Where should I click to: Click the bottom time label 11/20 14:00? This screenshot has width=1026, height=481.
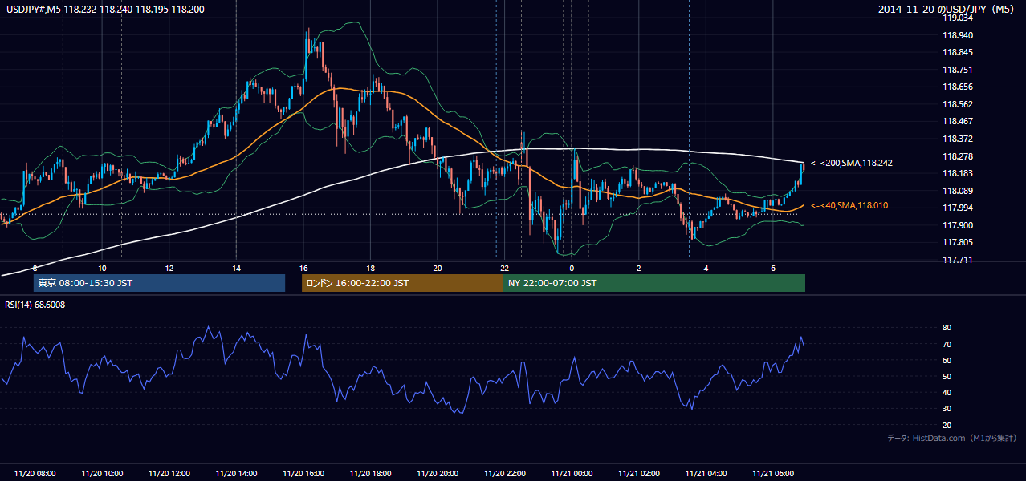pyautogui.click(x=236, y=474)
